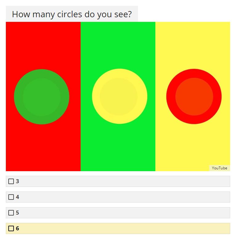Click the label text 6
The height and width of the screenshot is (246, 236).
tap(18, 228)
